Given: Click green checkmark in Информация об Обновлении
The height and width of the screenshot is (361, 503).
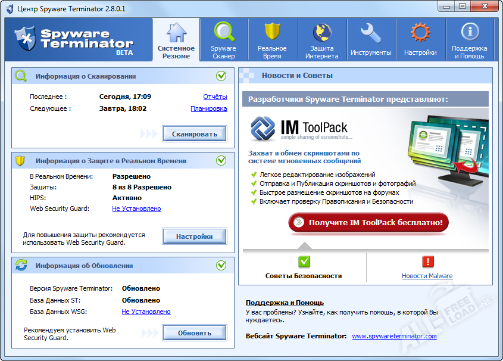Looking at the screenshot, I should pos(221,265).
